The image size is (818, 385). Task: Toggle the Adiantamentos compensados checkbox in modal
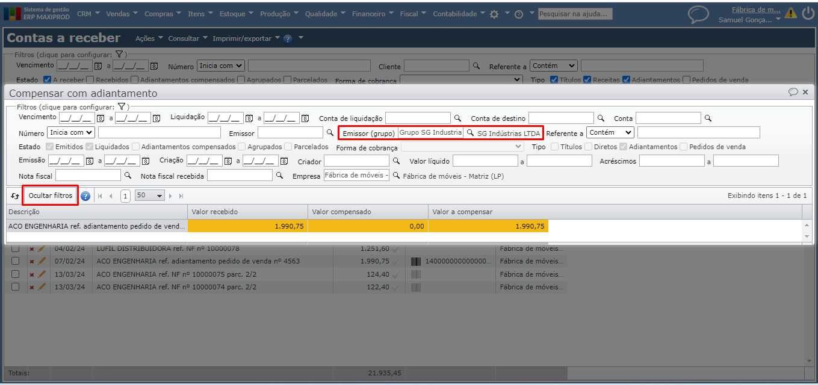tap(136, 147)
